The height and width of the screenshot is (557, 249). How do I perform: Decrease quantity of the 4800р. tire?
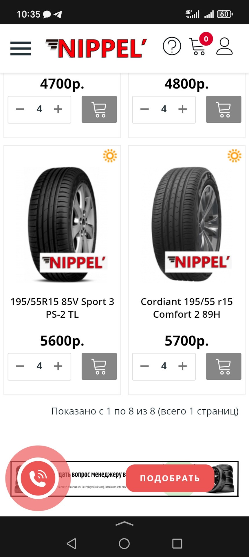(144, 109)
